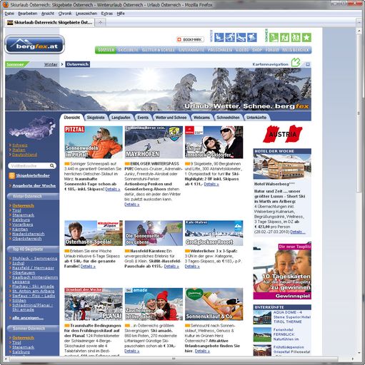The height and width of the screenshot is (365, 365).
Task: Open the Bearbeiten menu
Action: tap(28, 14)
